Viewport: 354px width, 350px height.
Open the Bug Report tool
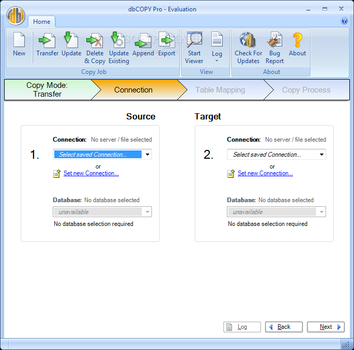274,39
